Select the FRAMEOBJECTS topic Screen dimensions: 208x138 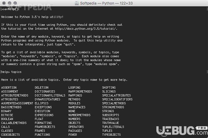pyautogui.click(x=45, y=127)
